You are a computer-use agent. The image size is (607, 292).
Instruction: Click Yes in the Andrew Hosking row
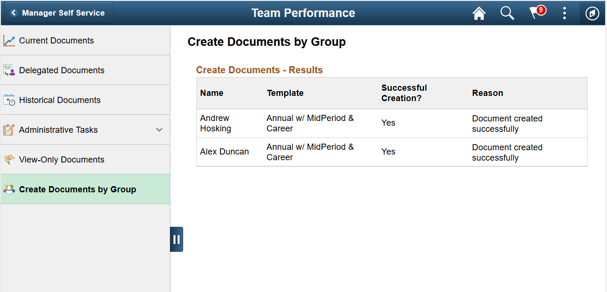[x=388, y=123]
